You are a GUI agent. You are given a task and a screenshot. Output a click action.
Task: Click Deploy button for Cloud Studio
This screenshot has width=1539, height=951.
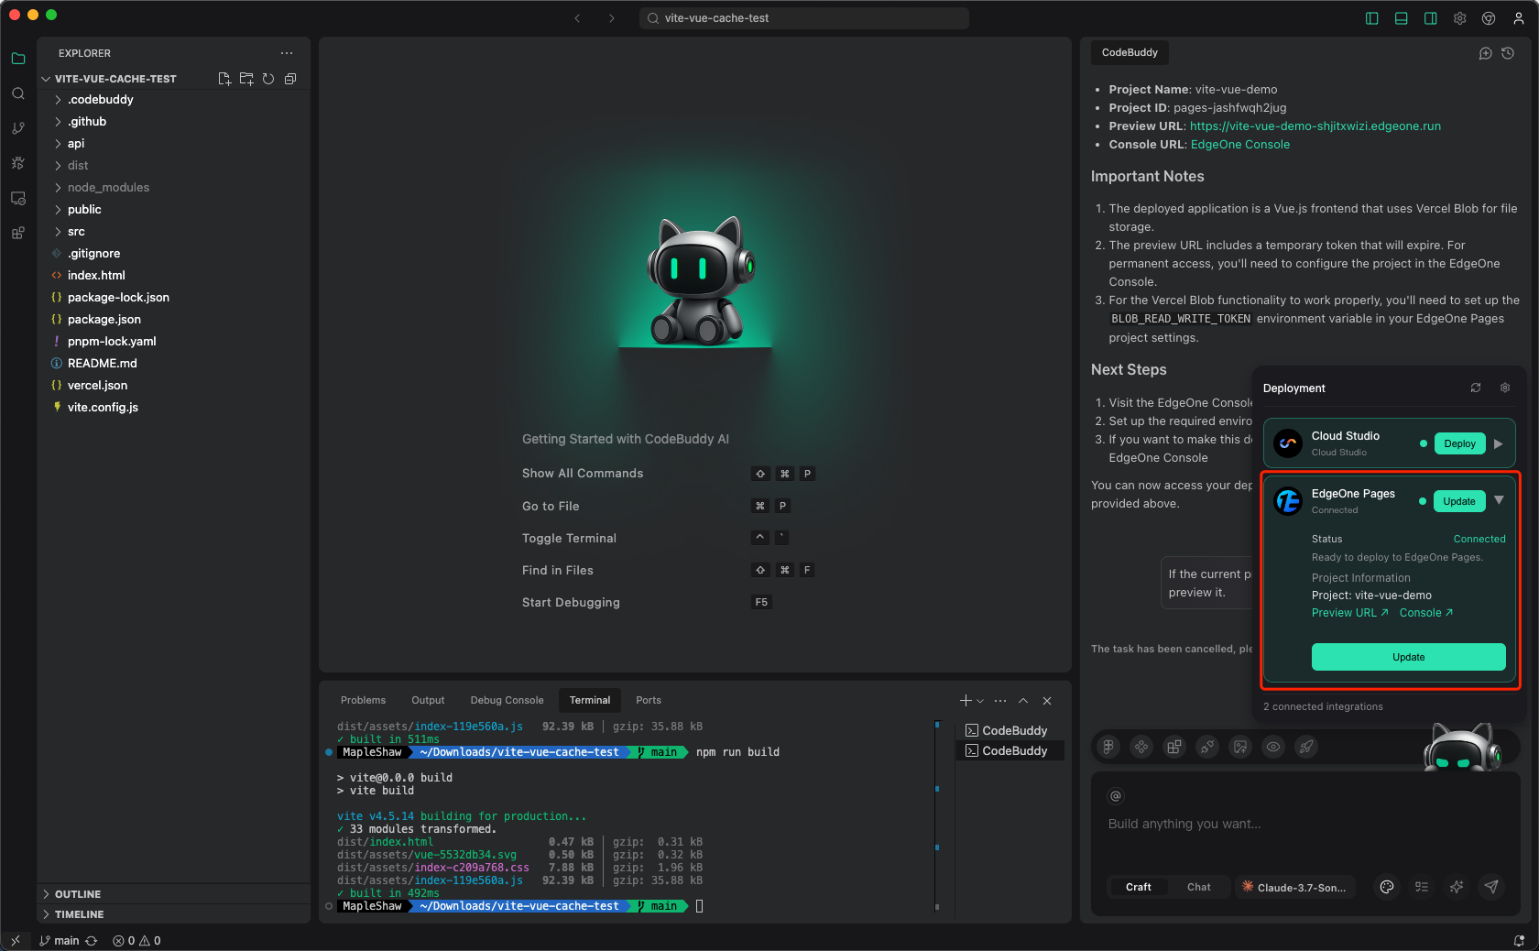click(1459, 443)
